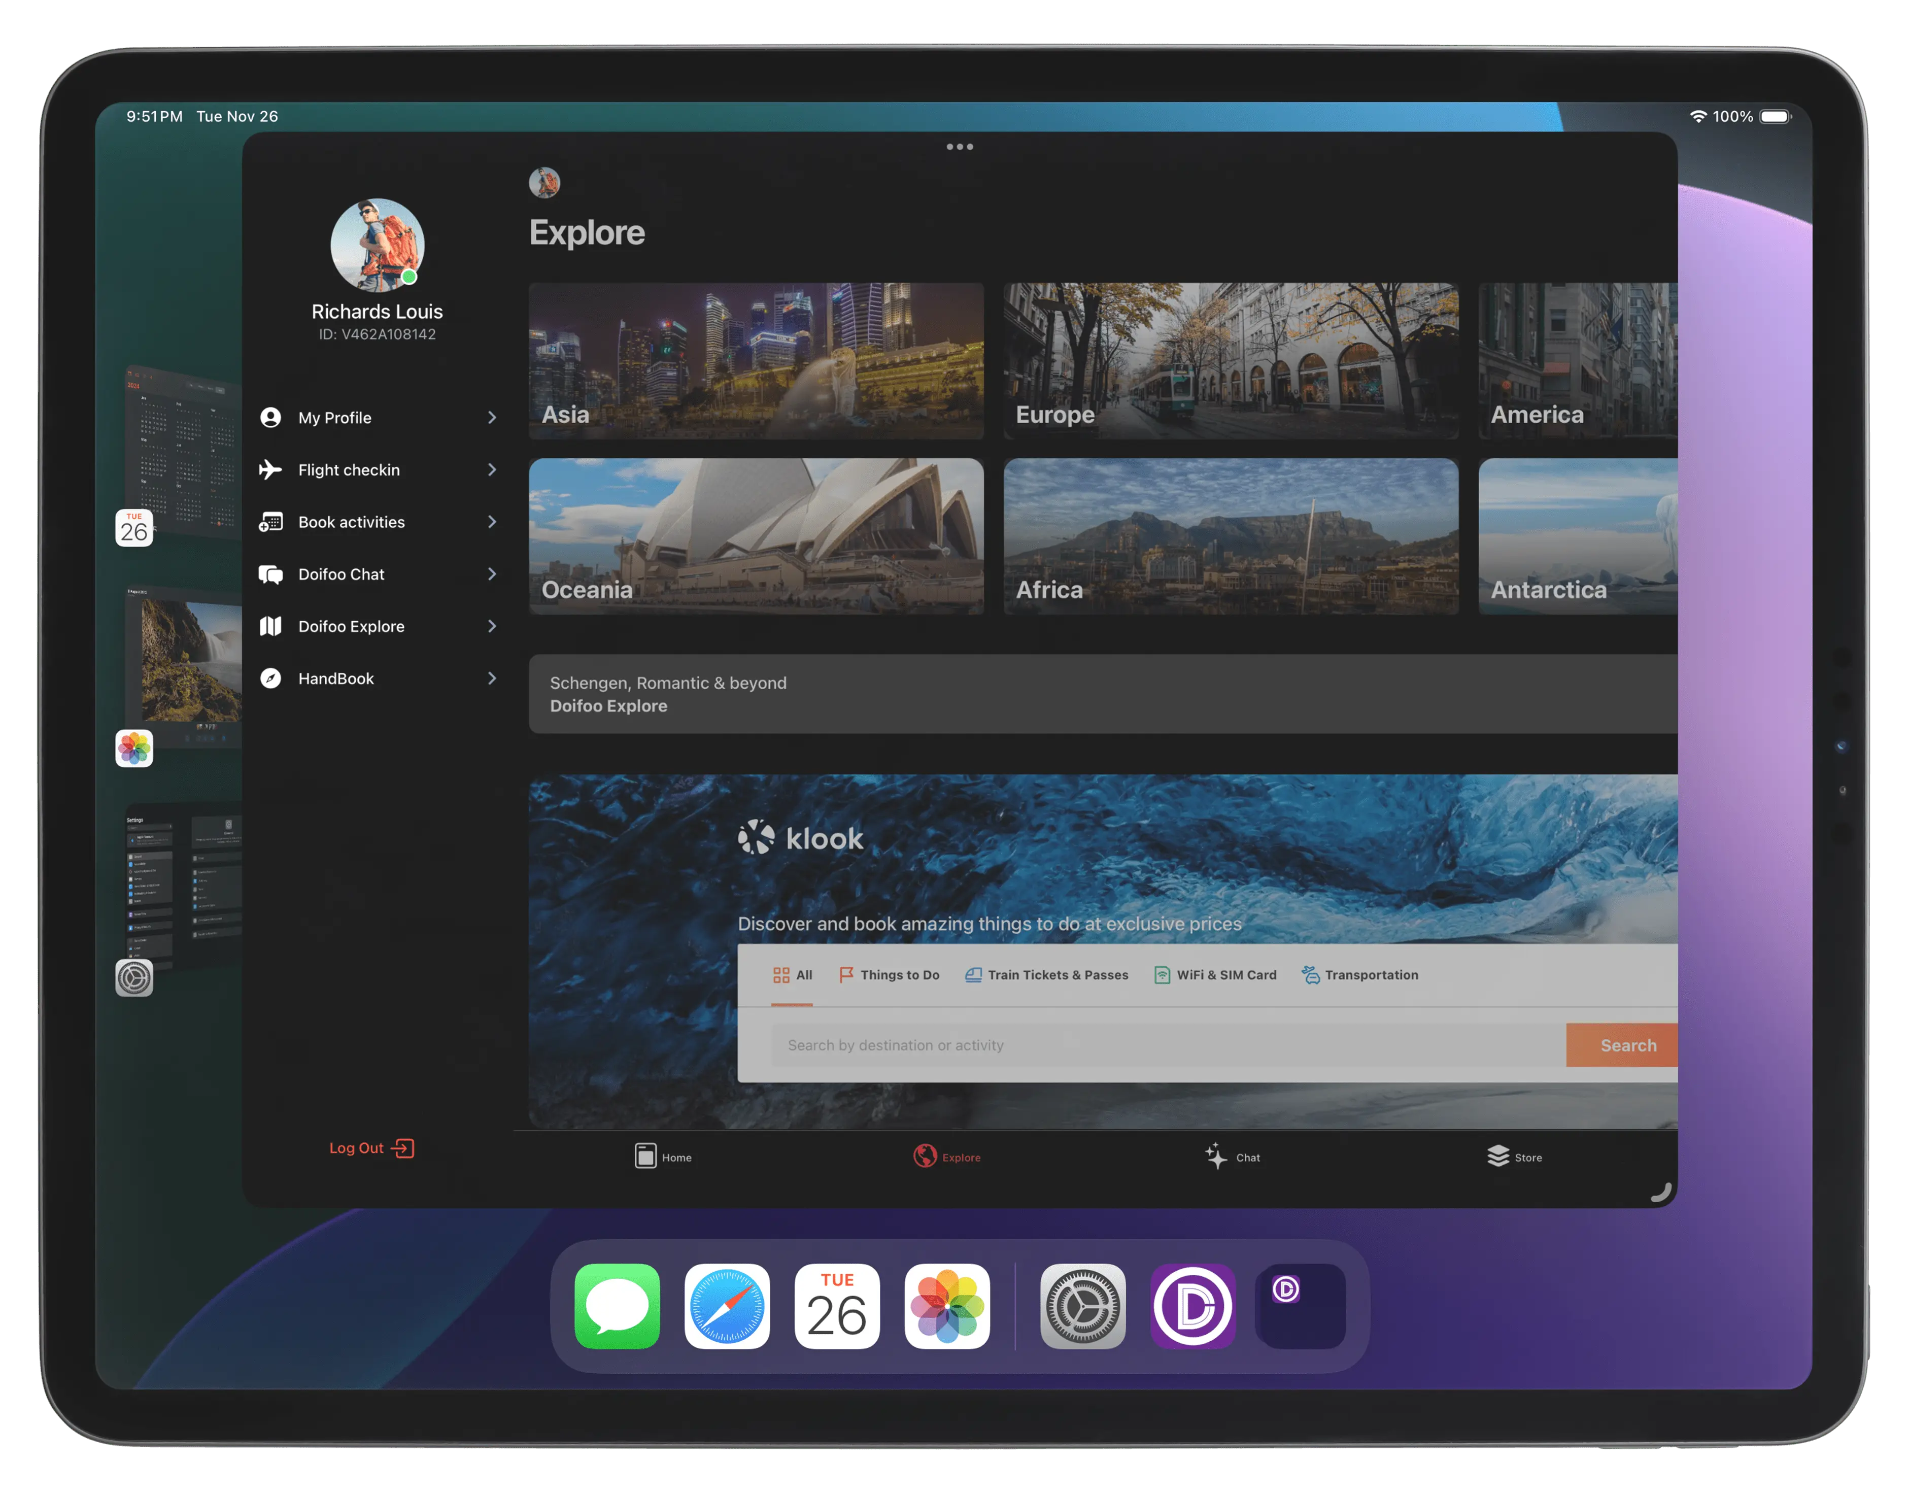
Task: Open Safari from the dock
Action: coord(727,1306)
